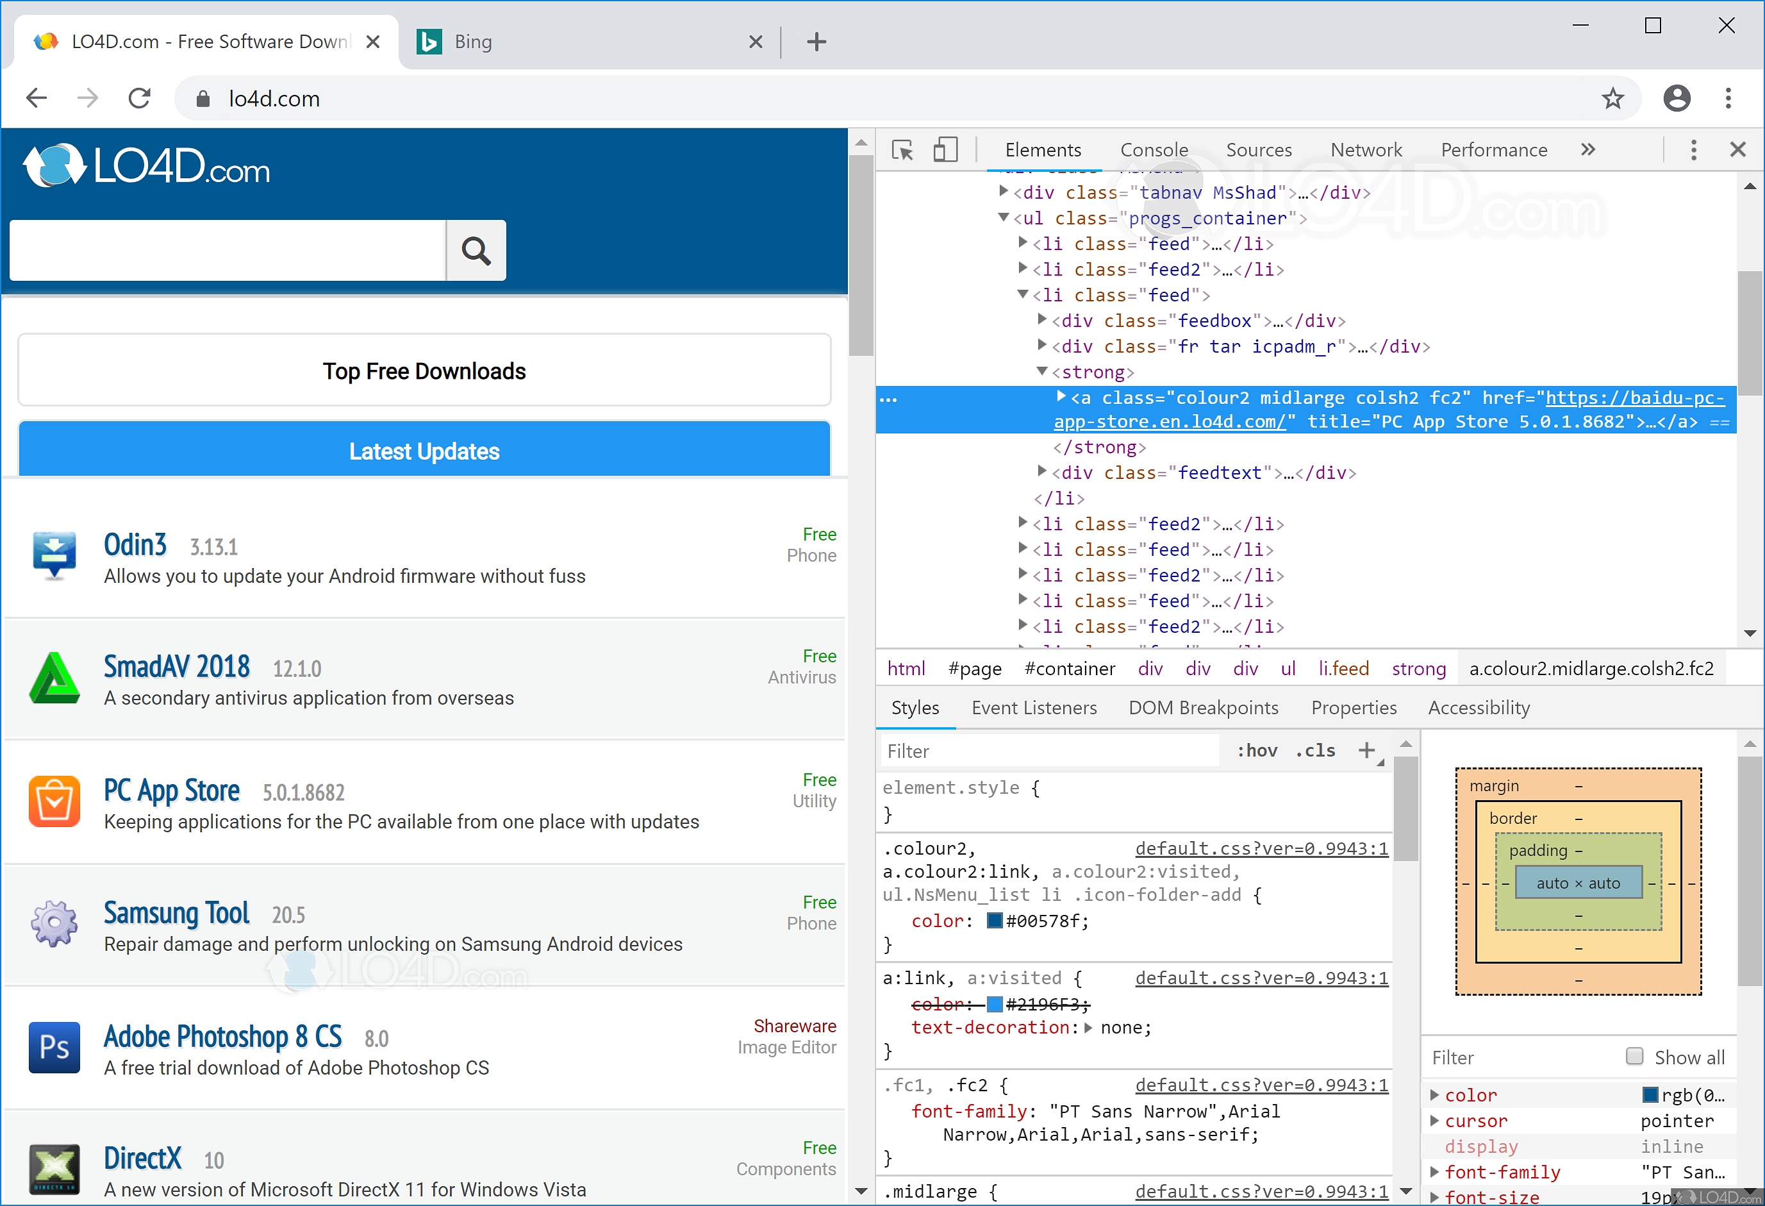Click the PC App Store app icon
The width and height of the screenshot is (1765, 1206).
pyautogui.click(x=54, y=801)
